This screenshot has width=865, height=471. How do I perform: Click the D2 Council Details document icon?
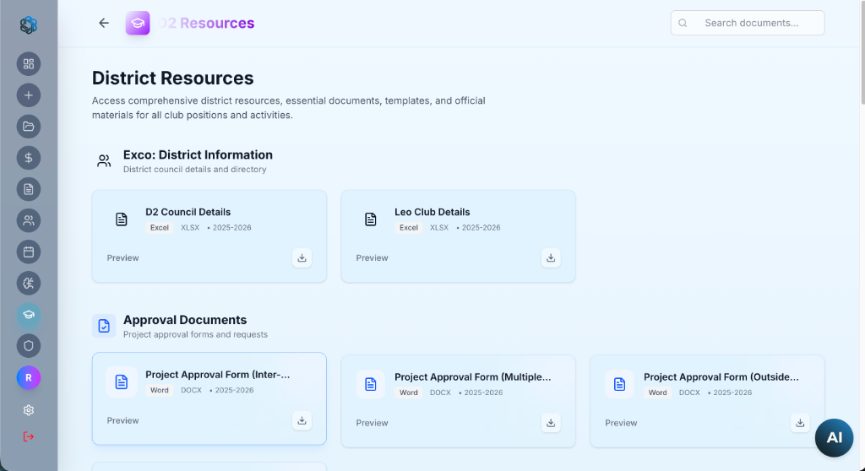point(122,219)
